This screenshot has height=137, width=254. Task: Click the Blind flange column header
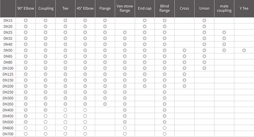(x=165, y=8)
